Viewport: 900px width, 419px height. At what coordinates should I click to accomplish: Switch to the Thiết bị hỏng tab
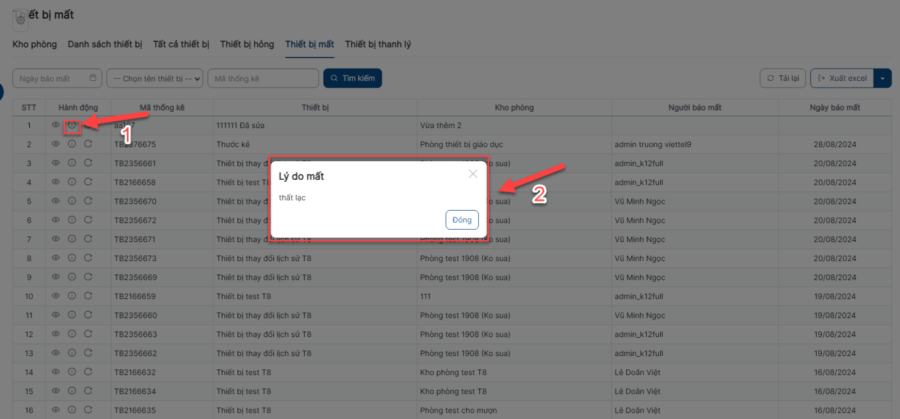(247, 44)
